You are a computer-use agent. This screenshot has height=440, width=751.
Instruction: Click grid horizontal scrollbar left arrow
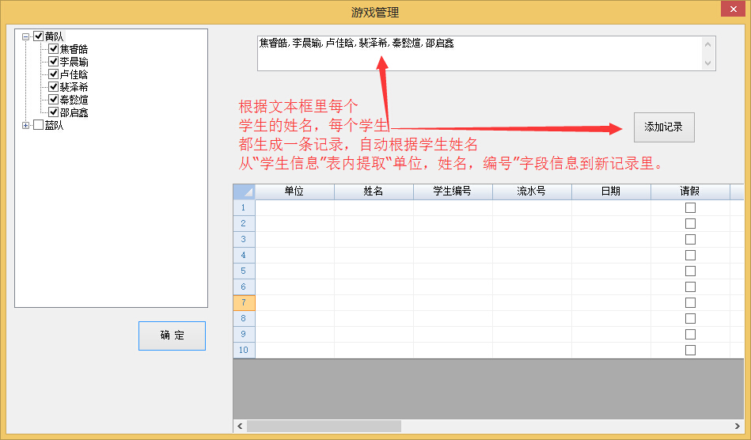240,426
